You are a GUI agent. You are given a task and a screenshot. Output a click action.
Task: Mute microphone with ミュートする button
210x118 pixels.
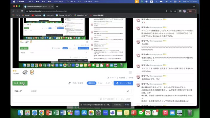pyautogui.click(x=123, y=83)
